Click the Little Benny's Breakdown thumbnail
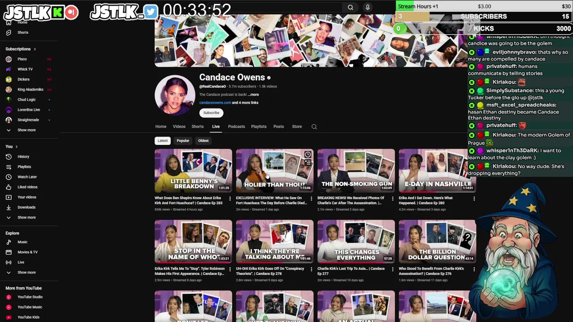 (193, 171)
